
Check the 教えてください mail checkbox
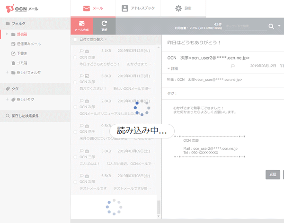(75, 82)
